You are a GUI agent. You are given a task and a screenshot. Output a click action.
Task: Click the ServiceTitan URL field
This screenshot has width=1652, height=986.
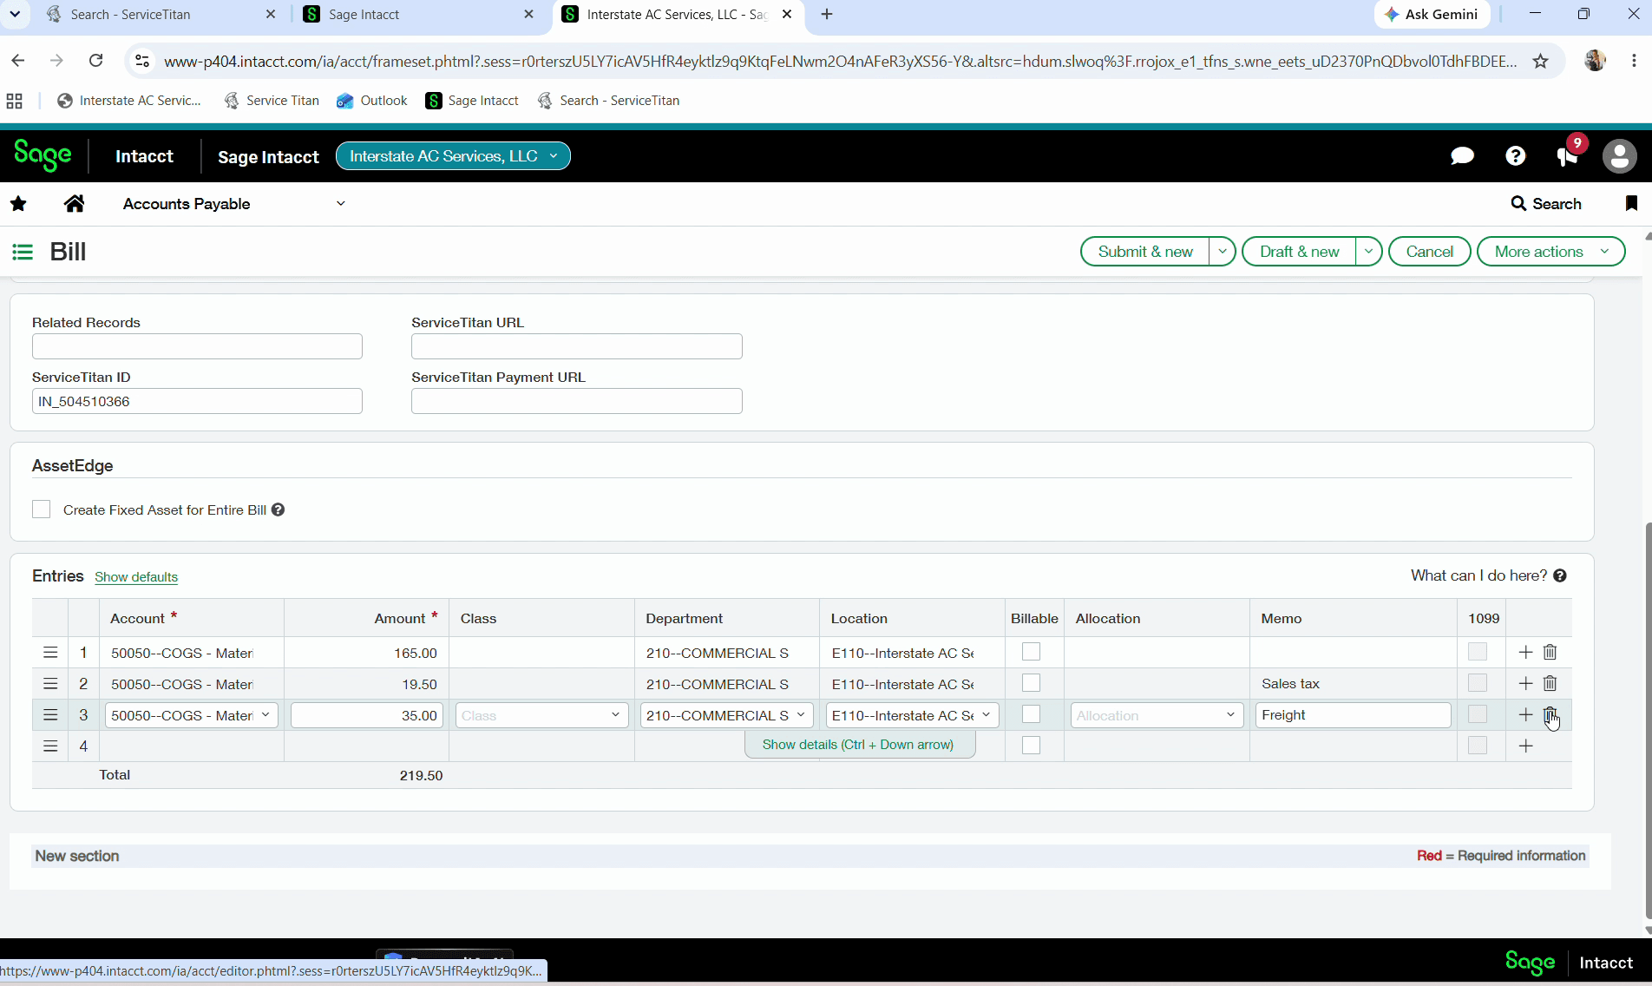(x=576, y=346)
